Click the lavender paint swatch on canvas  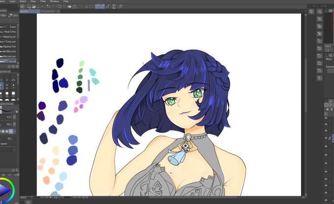click(83, 100)
